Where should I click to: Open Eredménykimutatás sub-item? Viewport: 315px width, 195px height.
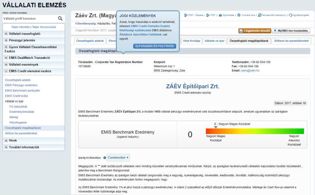22,112
